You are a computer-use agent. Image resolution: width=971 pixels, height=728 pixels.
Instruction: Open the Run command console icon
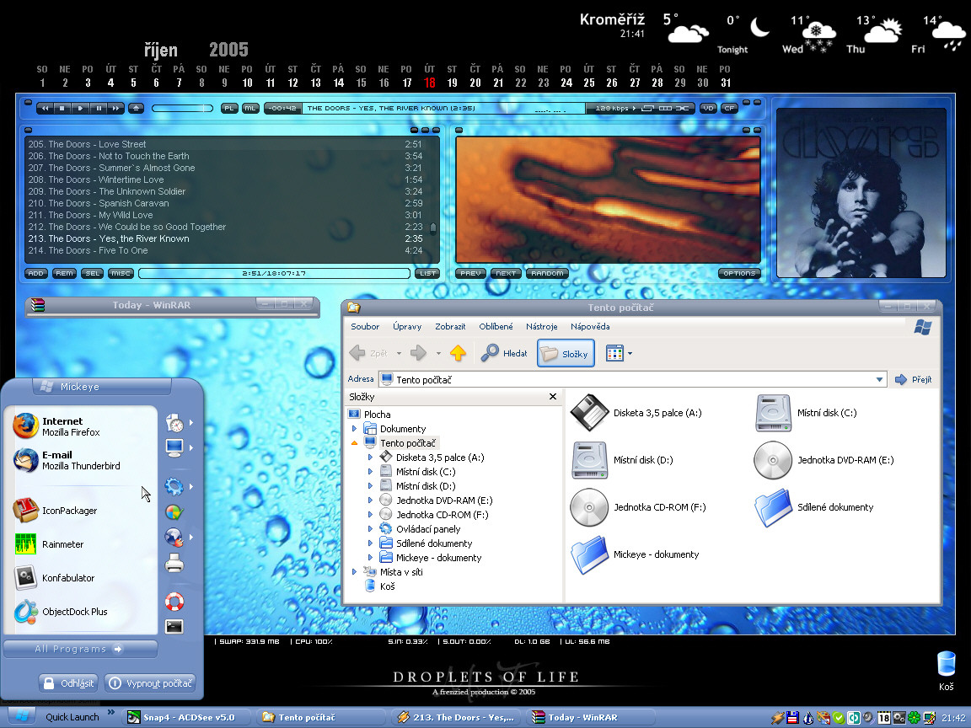click(x=174, y=627)
